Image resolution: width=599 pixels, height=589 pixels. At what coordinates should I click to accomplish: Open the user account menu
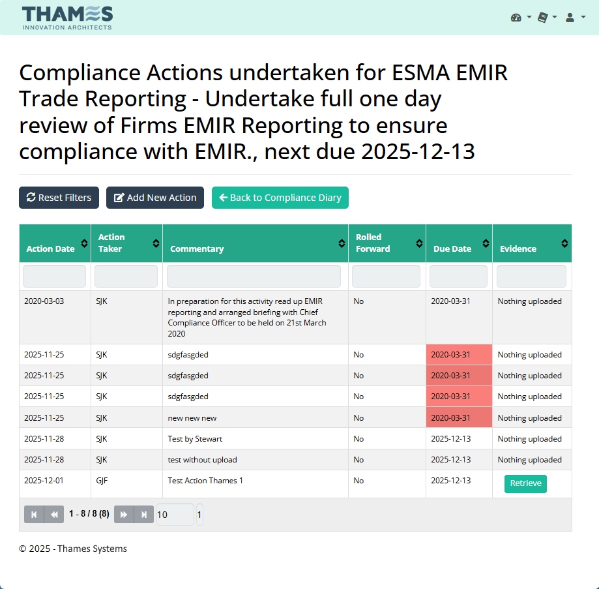point(573,18)
